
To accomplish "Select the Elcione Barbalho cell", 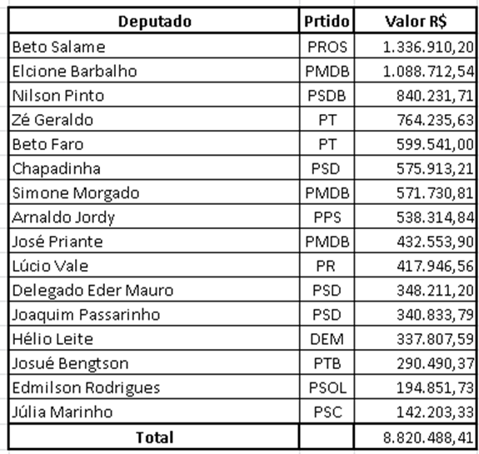I will (154, 70).
